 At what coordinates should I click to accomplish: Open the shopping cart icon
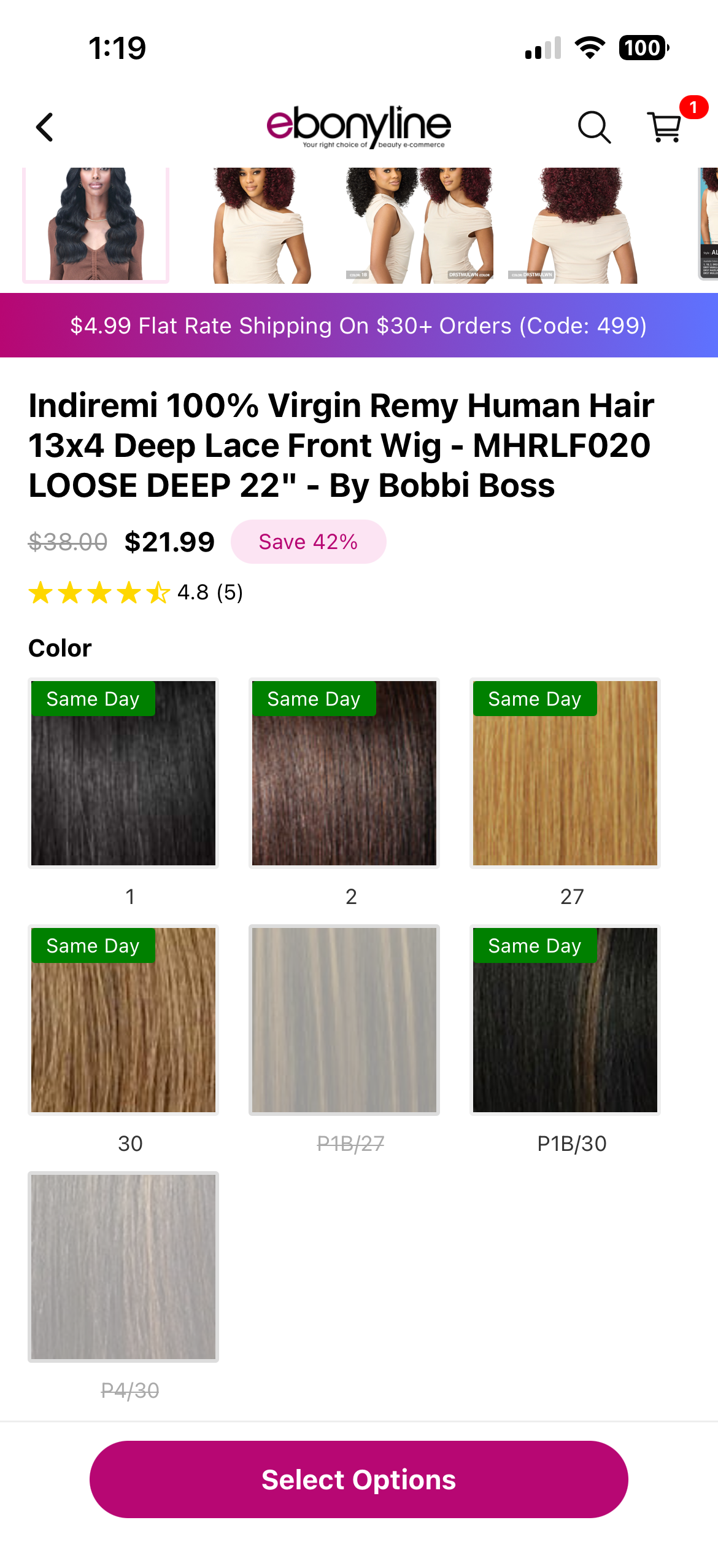(665, 127)
